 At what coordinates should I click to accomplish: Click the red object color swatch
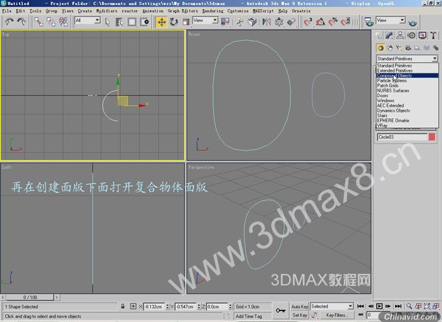[432, 137]
